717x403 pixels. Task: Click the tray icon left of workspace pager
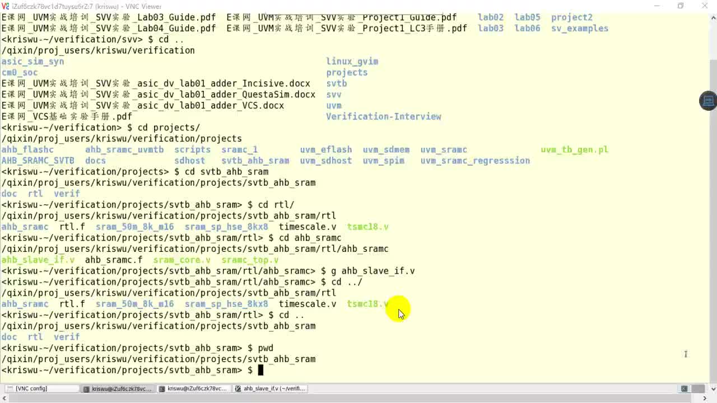pyautogui.click(x=684, y=388)
